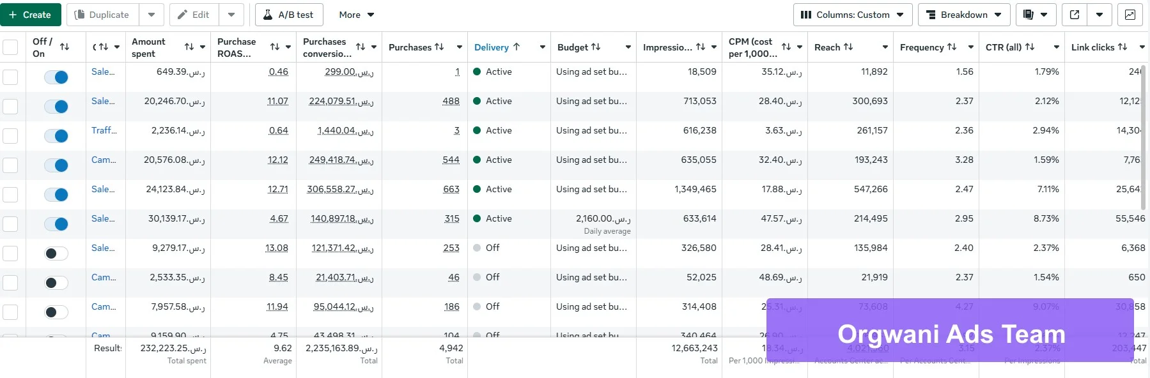Tick the select-all checkbox in table header

(x=10, y=47)
